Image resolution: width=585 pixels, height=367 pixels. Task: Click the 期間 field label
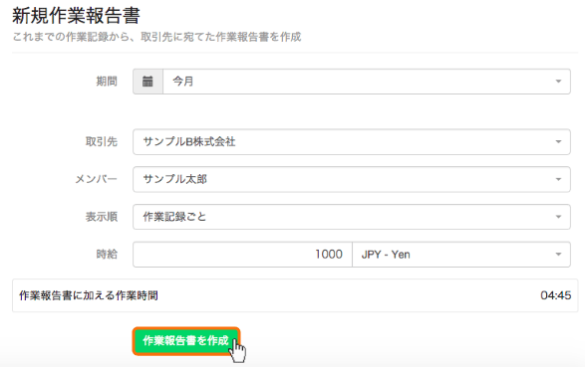pyautogui.click(x=107, y=82)
